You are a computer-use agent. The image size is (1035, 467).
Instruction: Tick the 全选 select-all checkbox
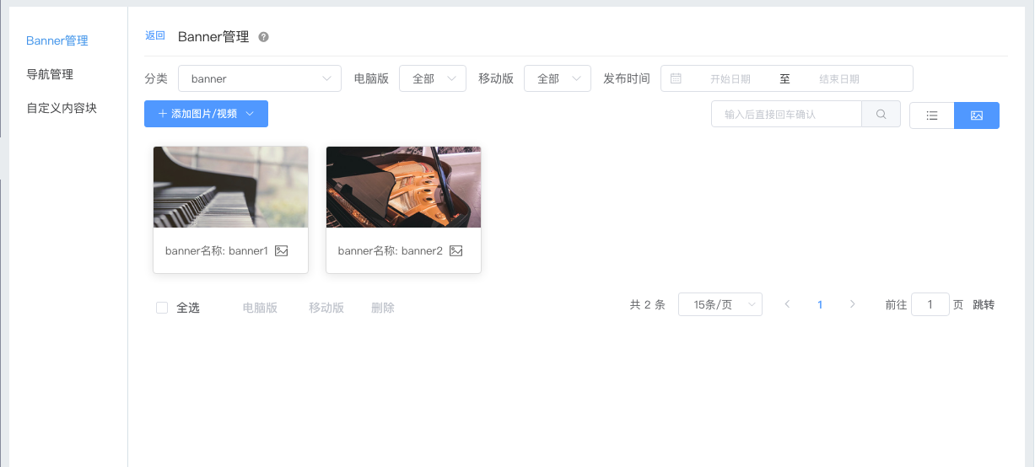pyautogui.click(x=162, y=308)
